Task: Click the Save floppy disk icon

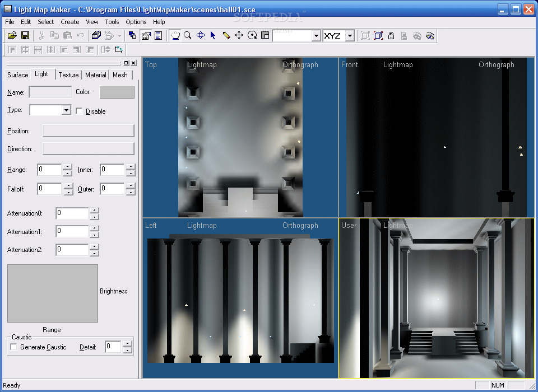Action: (25, 35)
